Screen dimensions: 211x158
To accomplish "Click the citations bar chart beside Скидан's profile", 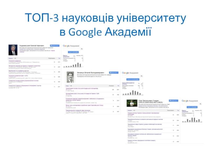I will (x=192, y=120).
